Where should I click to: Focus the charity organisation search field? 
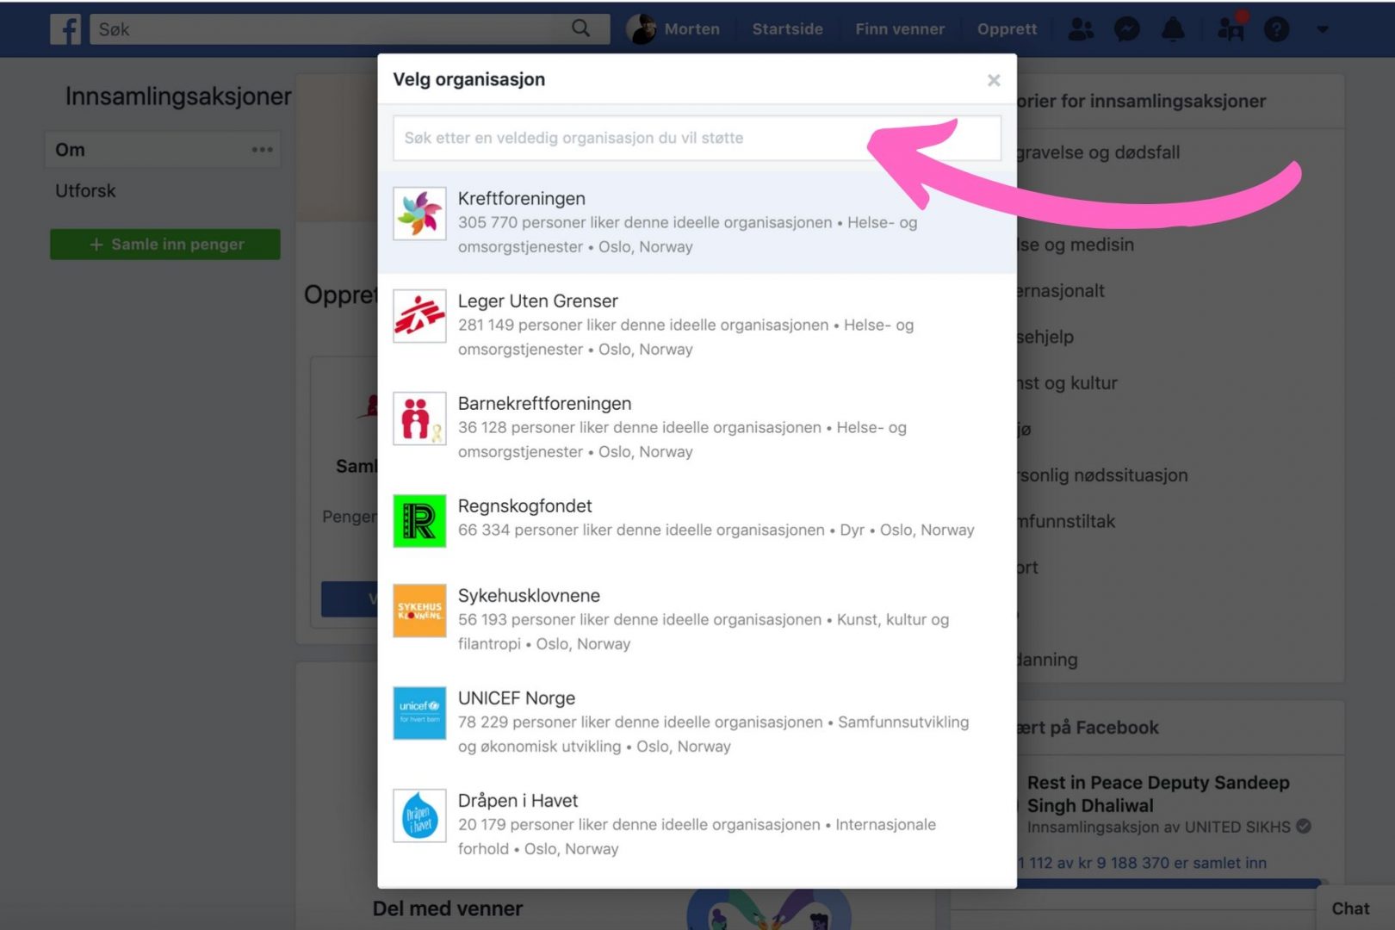point(697,138)
